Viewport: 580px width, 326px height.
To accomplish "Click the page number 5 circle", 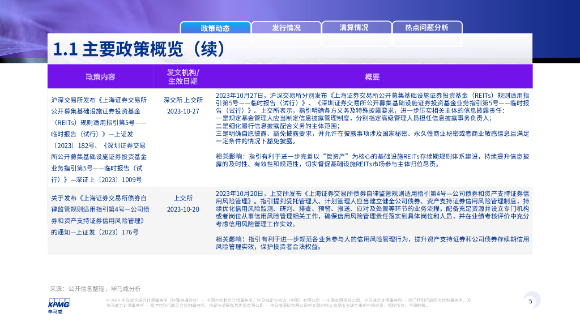I will (x=531, y=301).
